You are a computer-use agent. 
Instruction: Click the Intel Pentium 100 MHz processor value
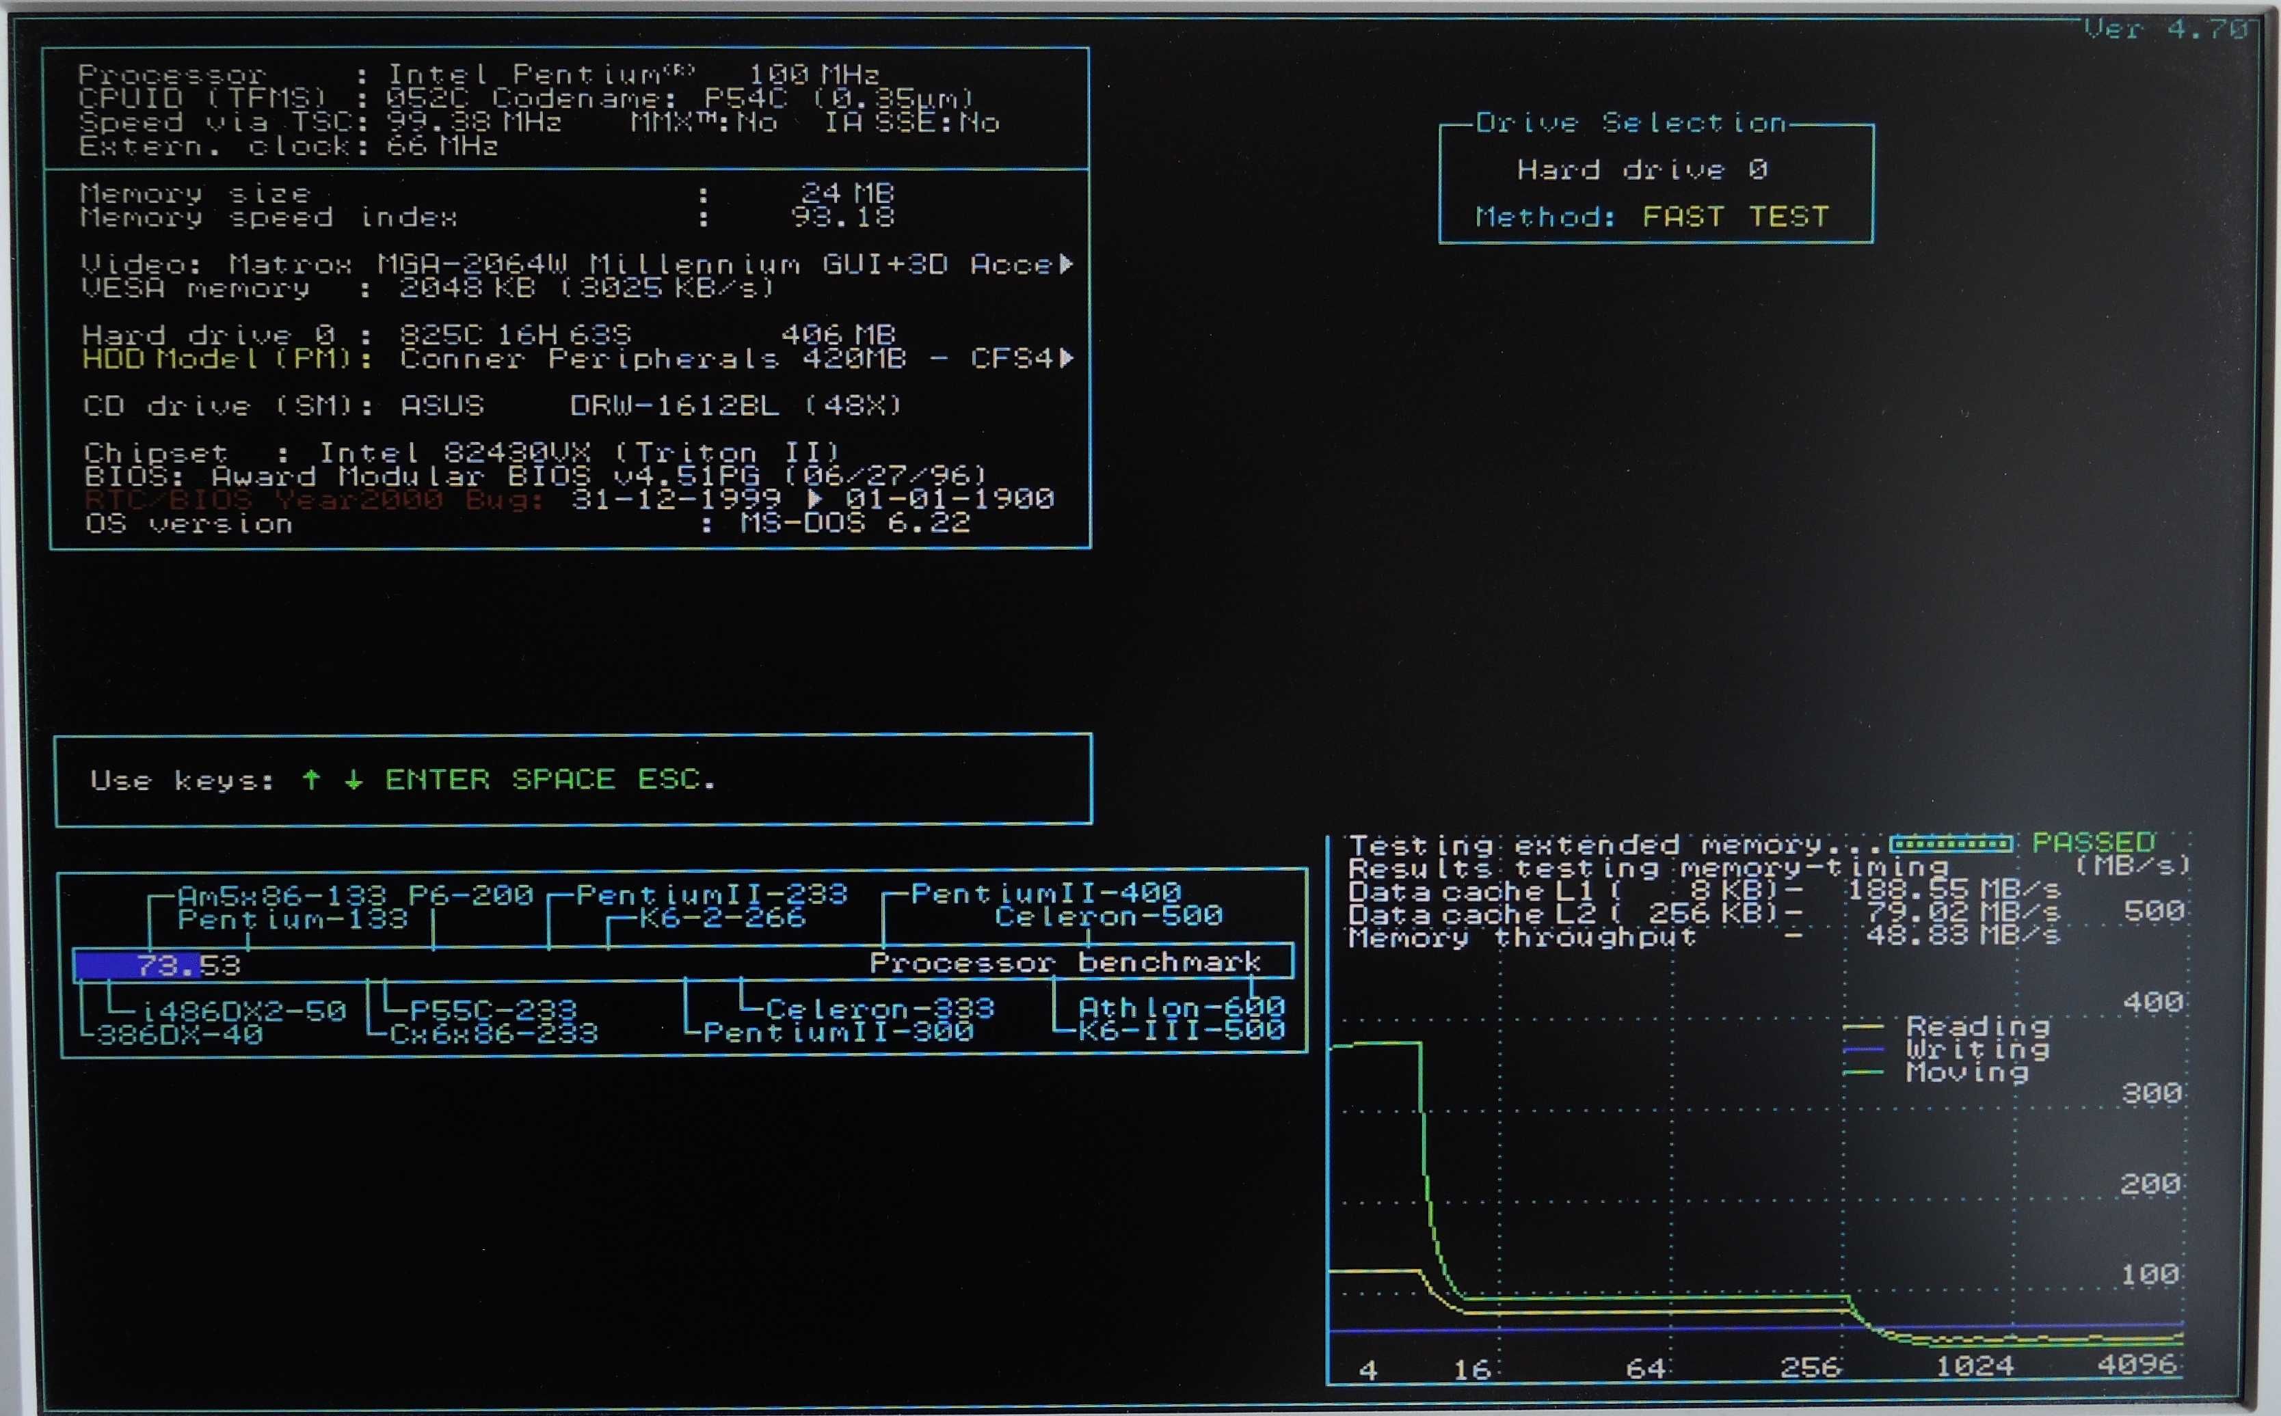pyautogui.click(x=635, y=74)
